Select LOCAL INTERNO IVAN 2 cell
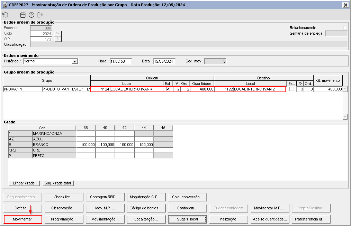351x226 pixels. click(260, 89)
